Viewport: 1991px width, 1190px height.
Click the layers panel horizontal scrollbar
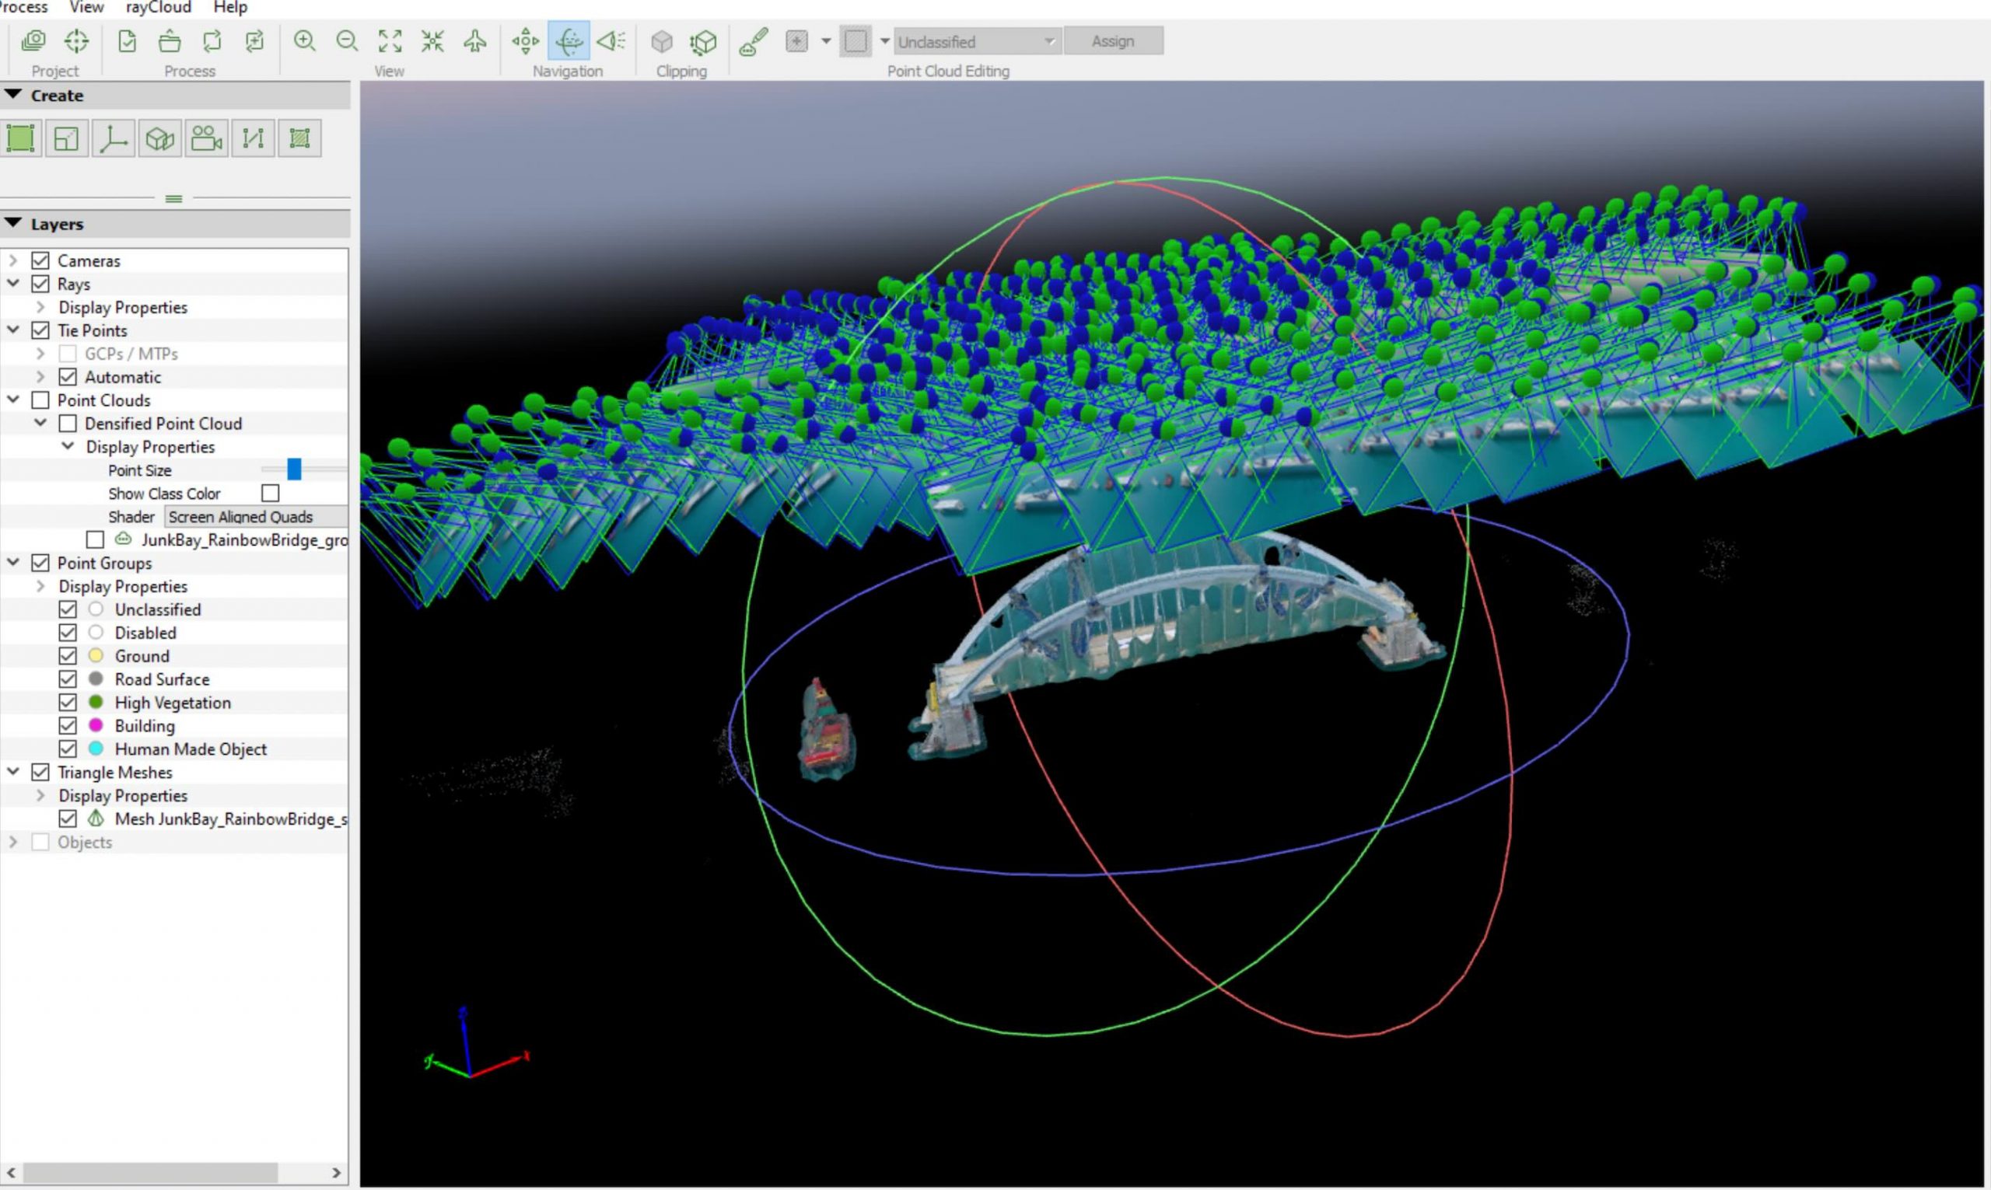coord(149,1172)
